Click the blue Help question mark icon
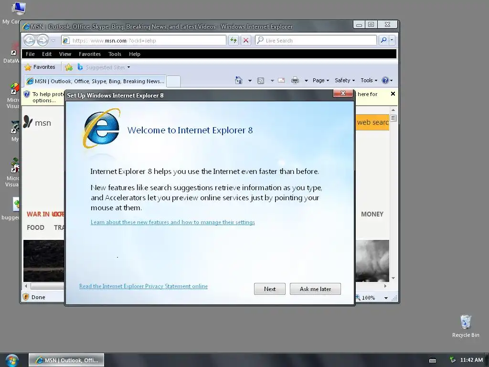Image resolution: width=489 pixels, height=367 pixels. point(385,80)
